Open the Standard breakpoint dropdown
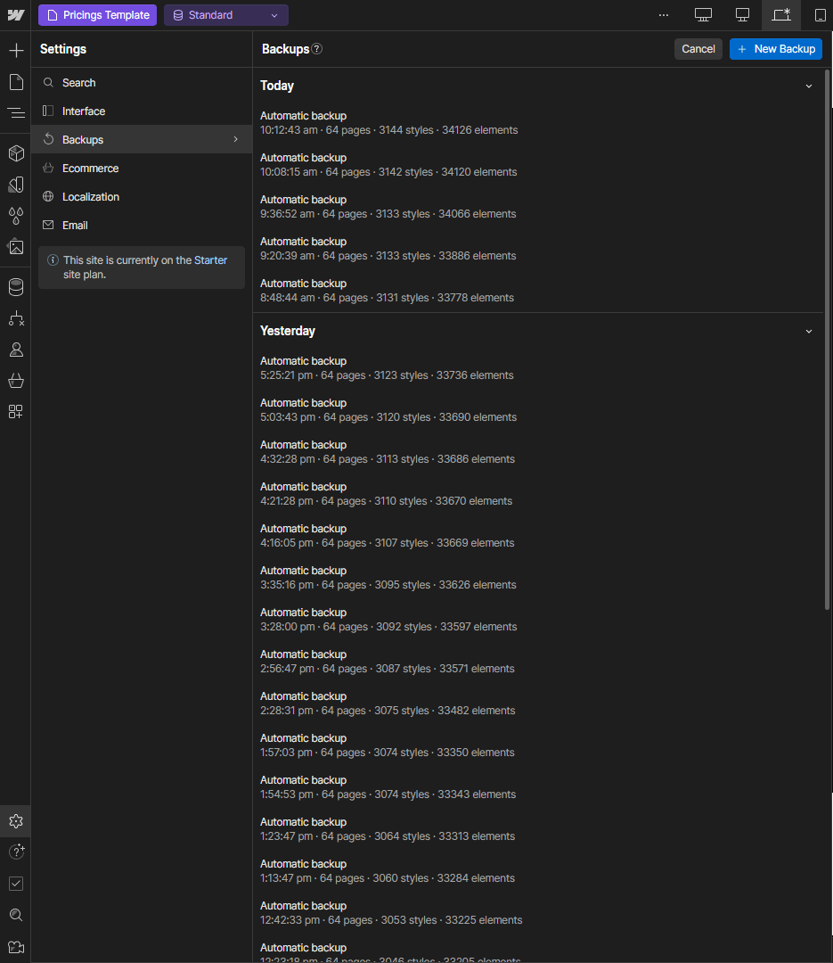 point(225,15)
